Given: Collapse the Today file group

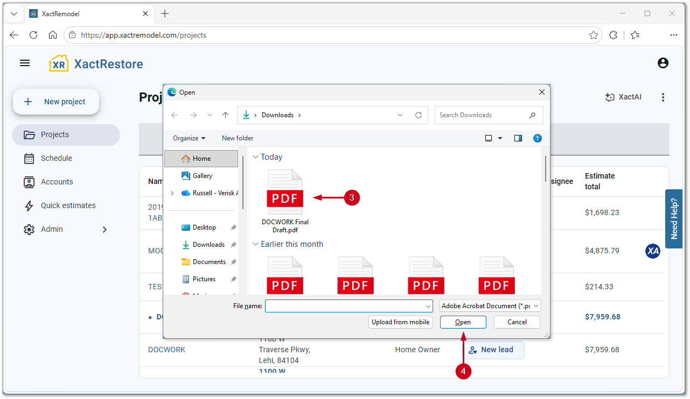Looking at the screenshot, I should 255,157.
